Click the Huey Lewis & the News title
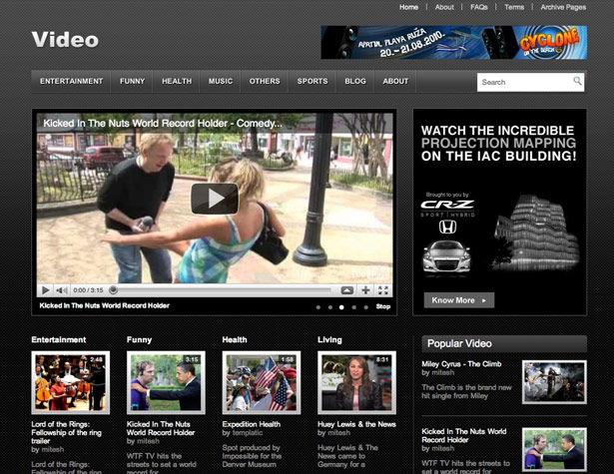Viewport: 614px width, 474px height. tap(356, 424)
